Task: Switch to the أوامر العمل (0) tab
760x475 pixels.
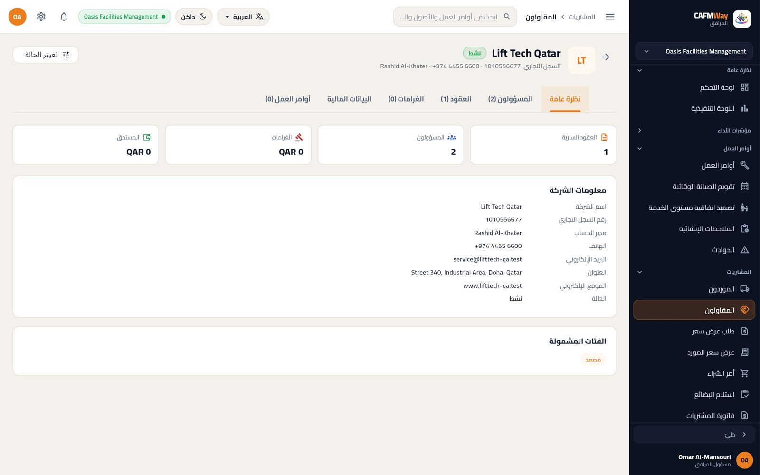Action: click(288, 99)
